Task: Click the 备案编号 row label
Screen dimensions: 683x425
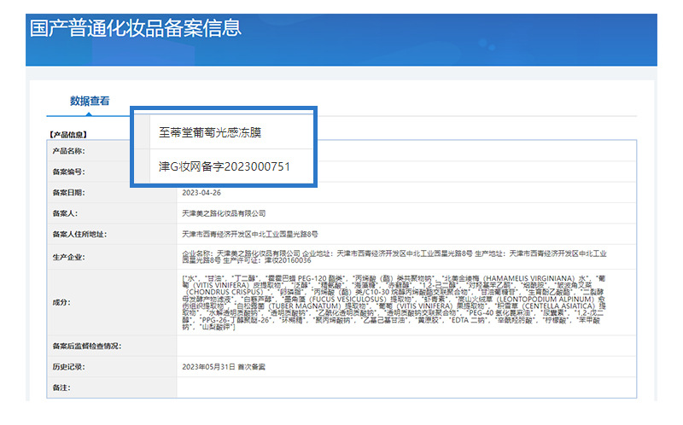Action: pyautogui.click(x=69, y=172)
